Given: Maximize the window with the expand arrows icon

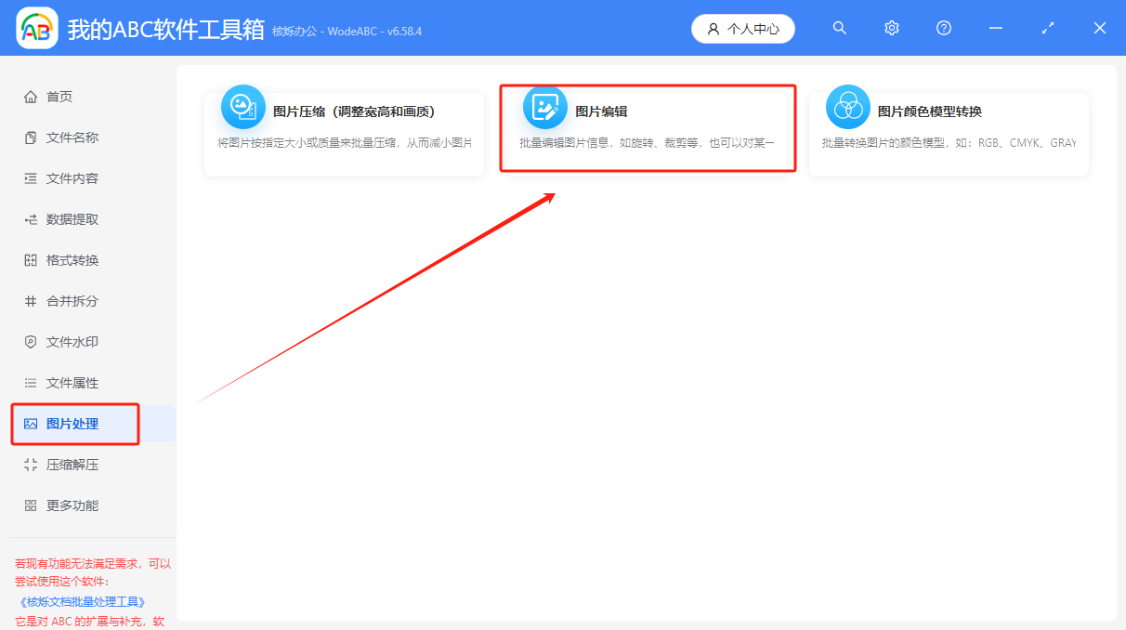Looking at the screenshot, I should click(1048, 28).
